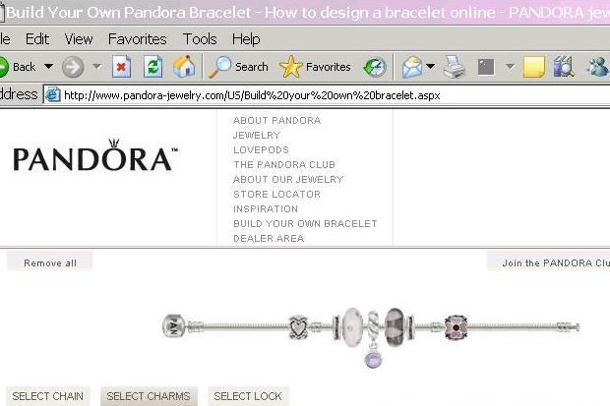Viewport: 610px width, 406px height.
Task: Click the yellow note toolbar icon
Action: coord(533,67)
